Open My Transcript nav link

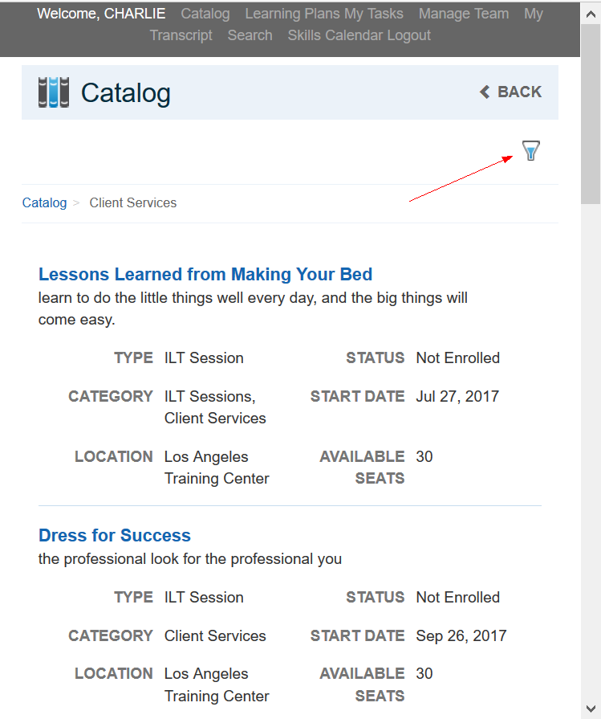pos(181,35)
